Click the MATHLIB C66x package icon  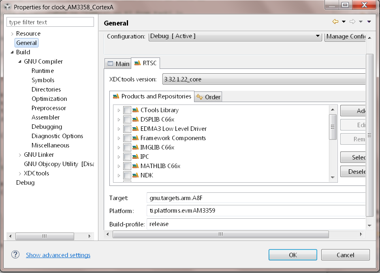pos(135,166)
